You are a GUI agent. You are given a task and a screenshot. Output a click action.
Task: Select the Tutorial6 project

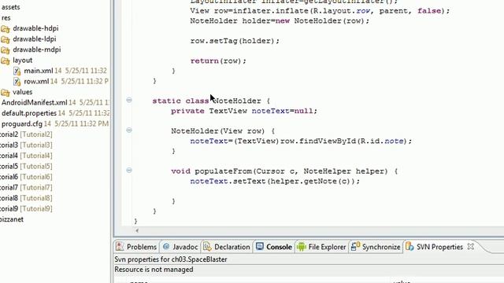(x=26, y=176)
